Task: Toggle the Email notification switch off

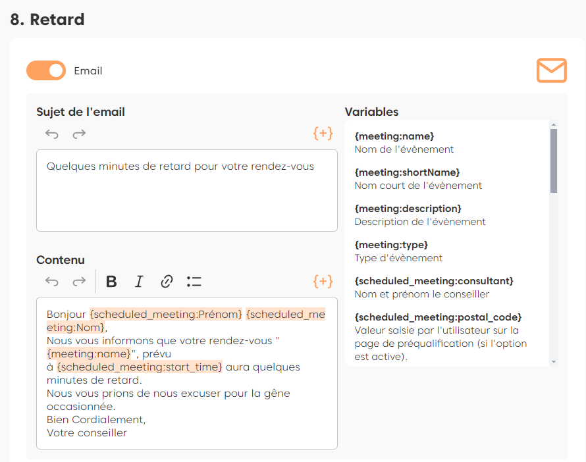Action: click(46, 70)
